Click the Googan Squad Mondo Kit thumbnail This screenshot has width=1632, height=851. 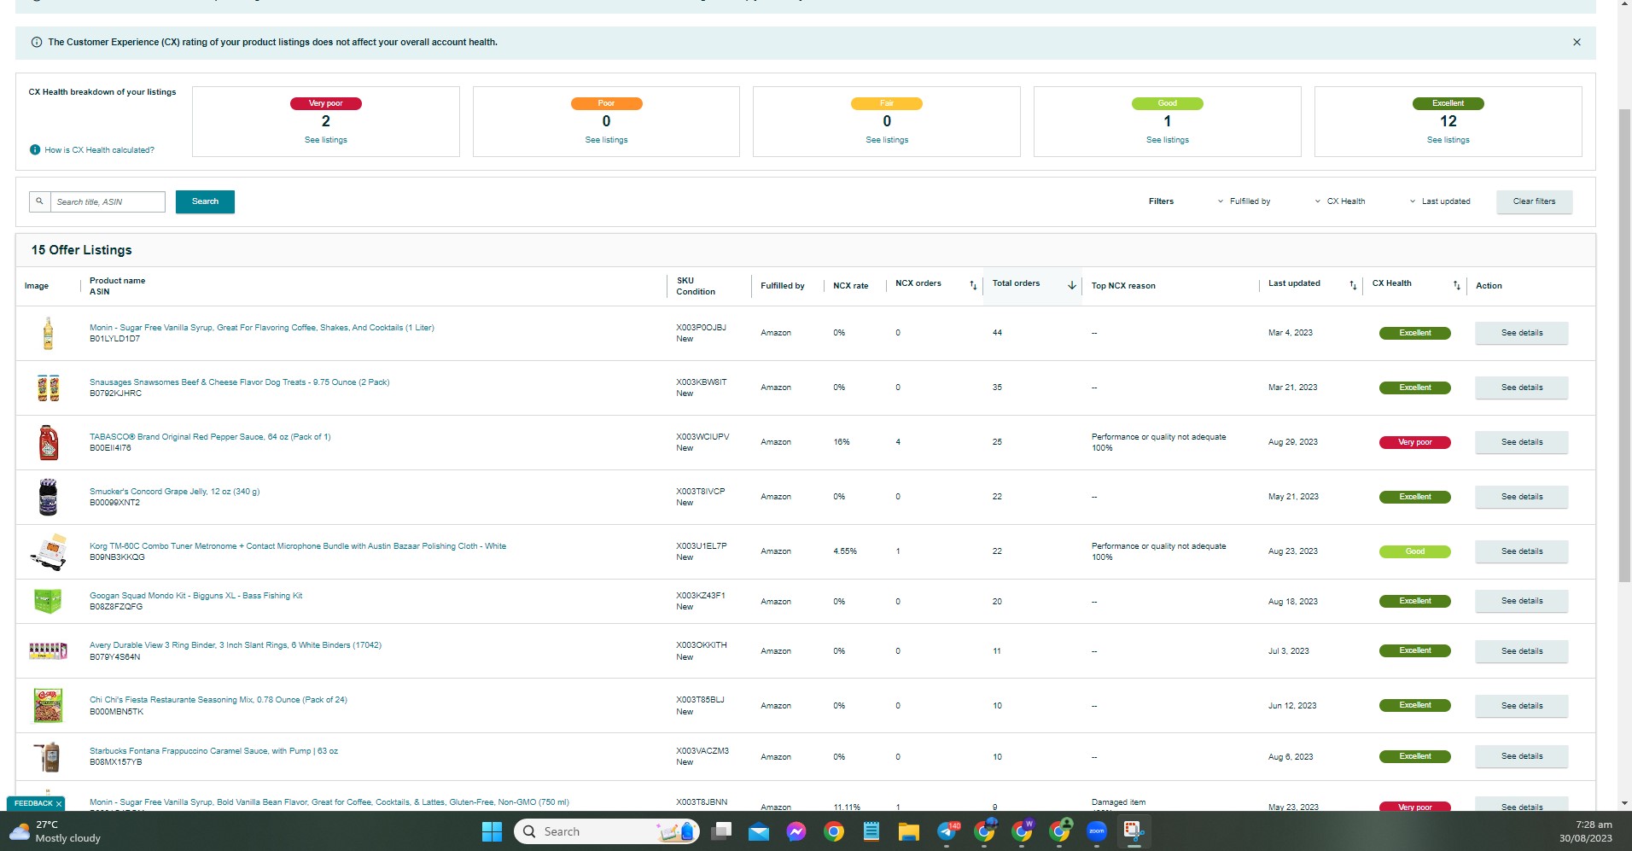coord(48,601)
